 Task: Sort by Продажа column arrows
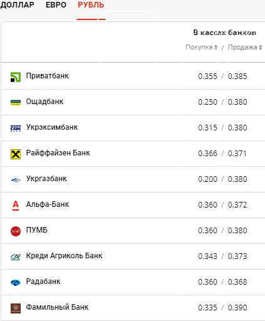click(261, 47)
